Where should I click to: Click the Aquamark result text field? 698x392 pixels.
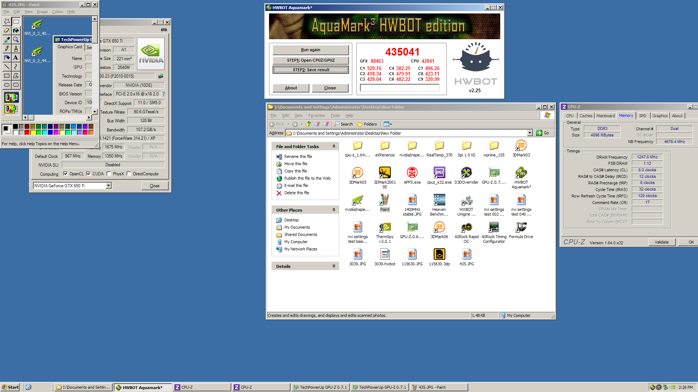click(x=400, y=88)
